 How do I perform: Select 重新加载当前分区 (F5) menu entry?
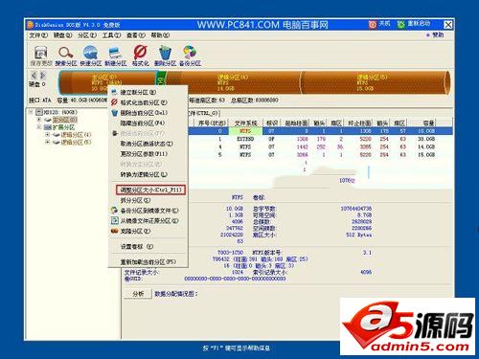148,262
